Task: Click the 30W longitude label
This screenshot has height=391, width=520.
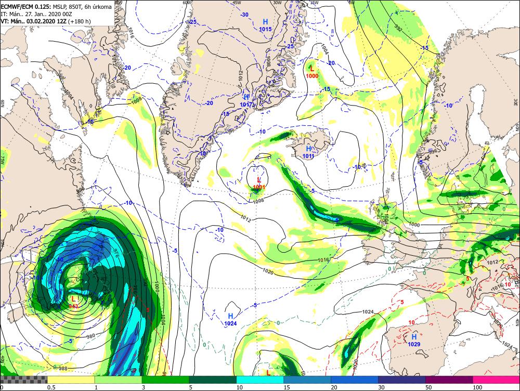Action: coord(277,2)
